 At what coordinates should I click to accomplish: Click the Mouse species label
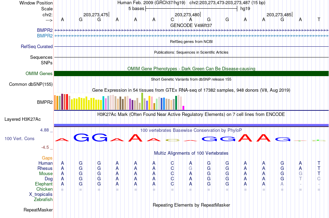pos(46,174)
